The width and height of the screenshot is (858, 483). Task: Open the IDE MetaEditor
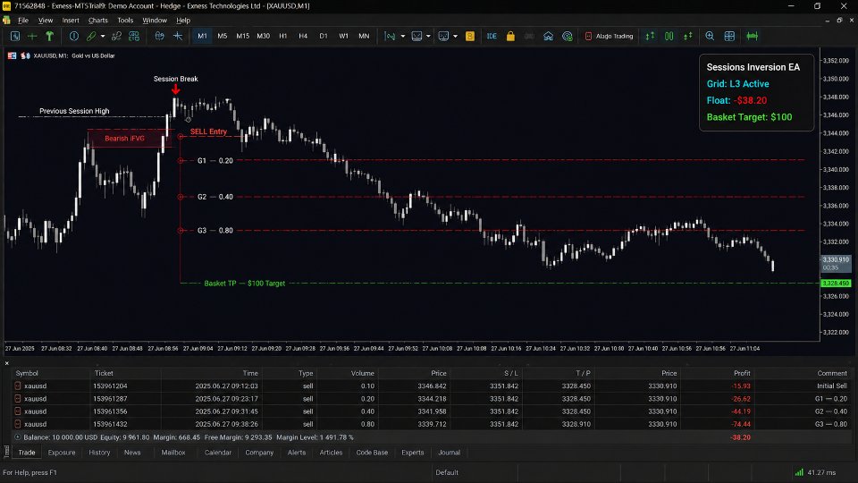492,36
